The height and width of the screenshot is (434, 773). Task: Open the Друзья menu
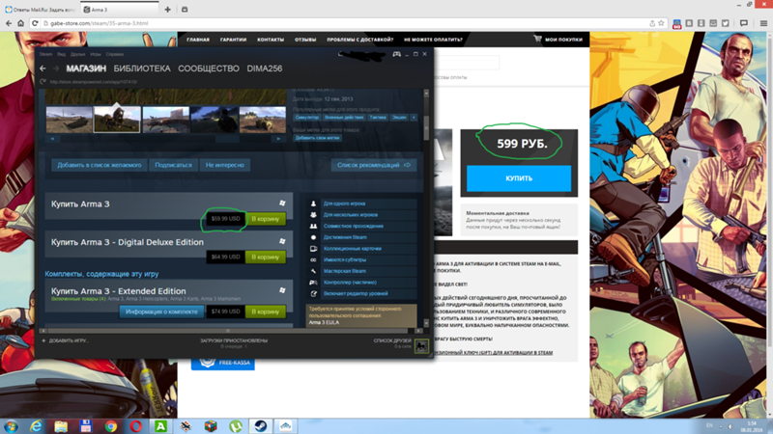coord(77,54)
